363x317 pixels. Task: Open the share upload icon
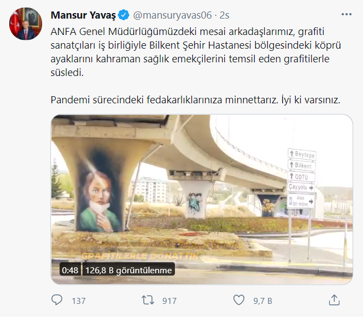coord(334,300)
